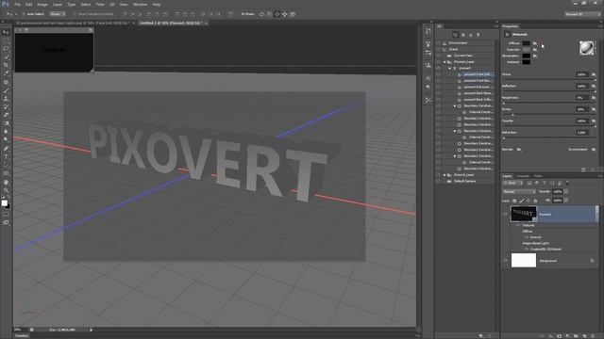Open the File menu
Screen dimensions: 604x339
tap(17, 4)
